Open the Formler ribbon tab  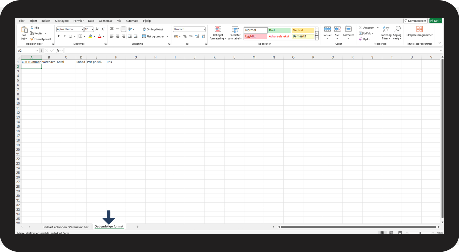(x=78, y=21)
